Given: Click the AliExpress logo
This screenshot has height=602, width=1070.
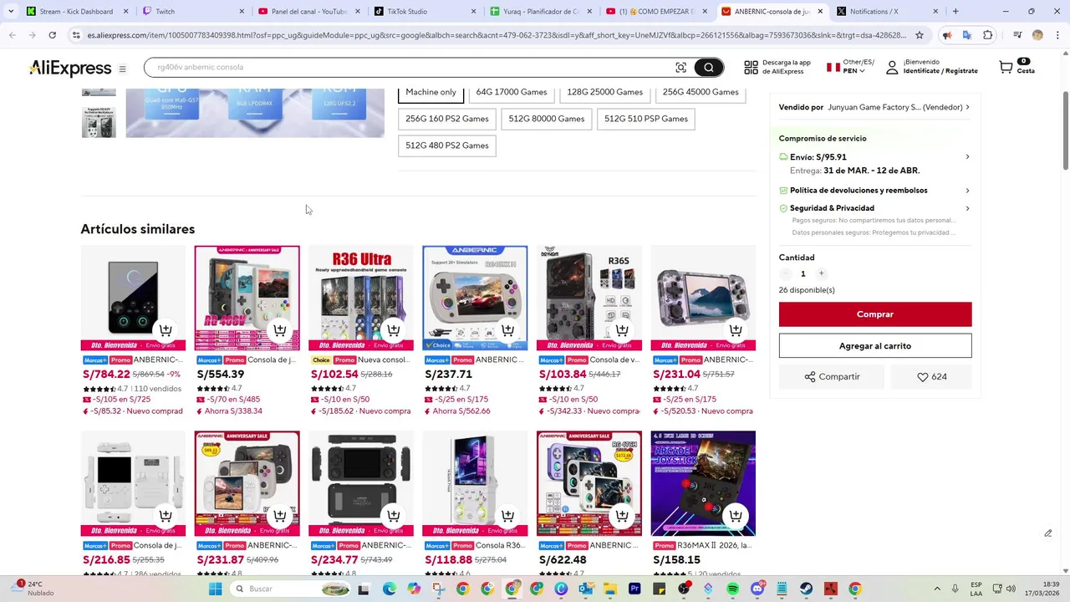Looking at the screenshot, I should click(70, 69).
